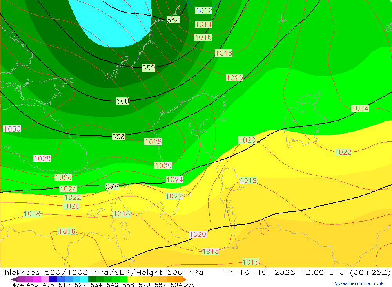Open the weatheronline.co.uk copyright link
The width and height of the screenshot is (392, 287).
[x=359, y=283]
